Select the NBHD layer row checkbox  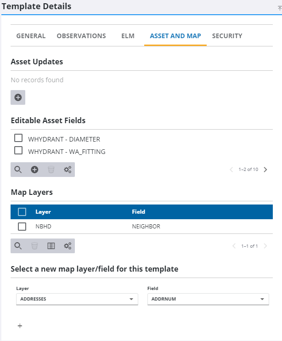[x=22, y=226]
